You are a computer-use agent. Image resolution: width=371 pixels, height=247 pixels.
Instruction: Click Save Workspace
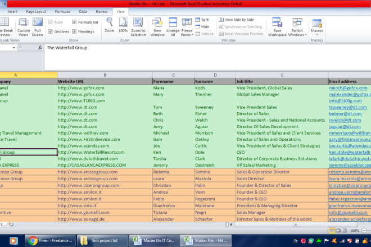click(277, 27)
